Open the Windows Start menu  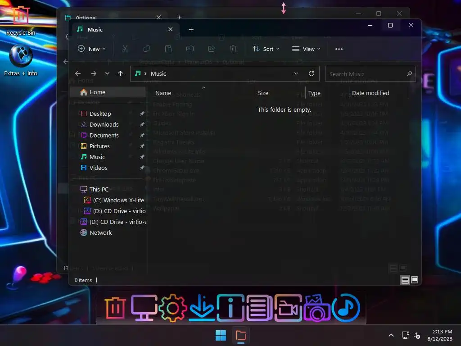(221, 335)
